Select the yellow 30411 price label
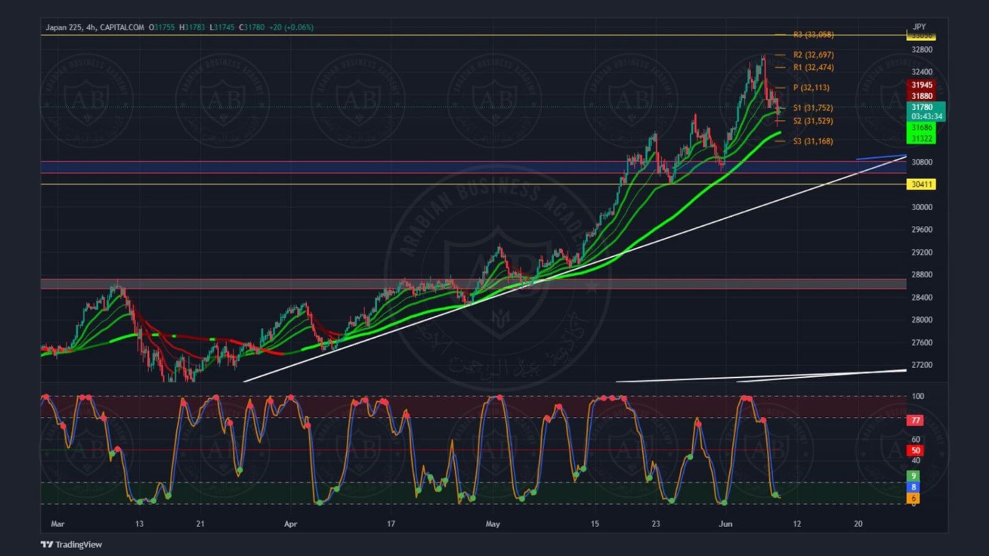Image resolution: width=989 pixels, height=556 pixels. pyautogui.click(x=921, y=184)
